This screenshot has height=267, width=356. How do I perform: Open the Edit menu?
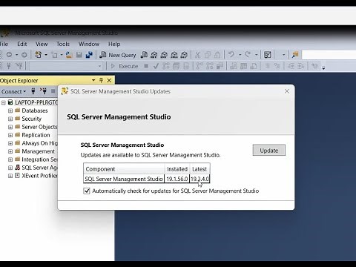22,44
